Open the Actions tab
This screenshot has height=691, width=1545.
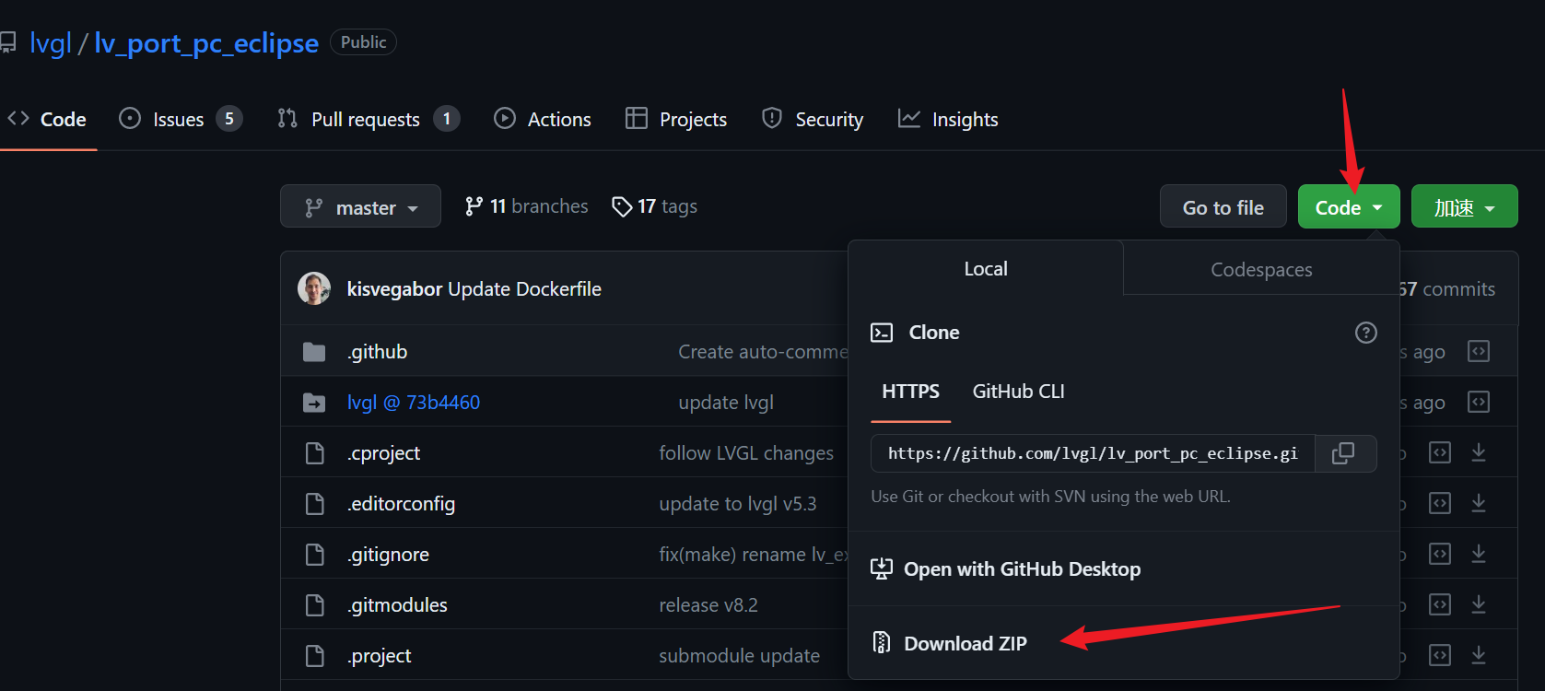coord(543,119)
